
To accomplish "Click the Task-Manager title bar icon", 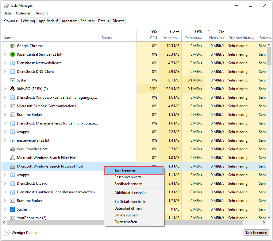I will [6, 6].
